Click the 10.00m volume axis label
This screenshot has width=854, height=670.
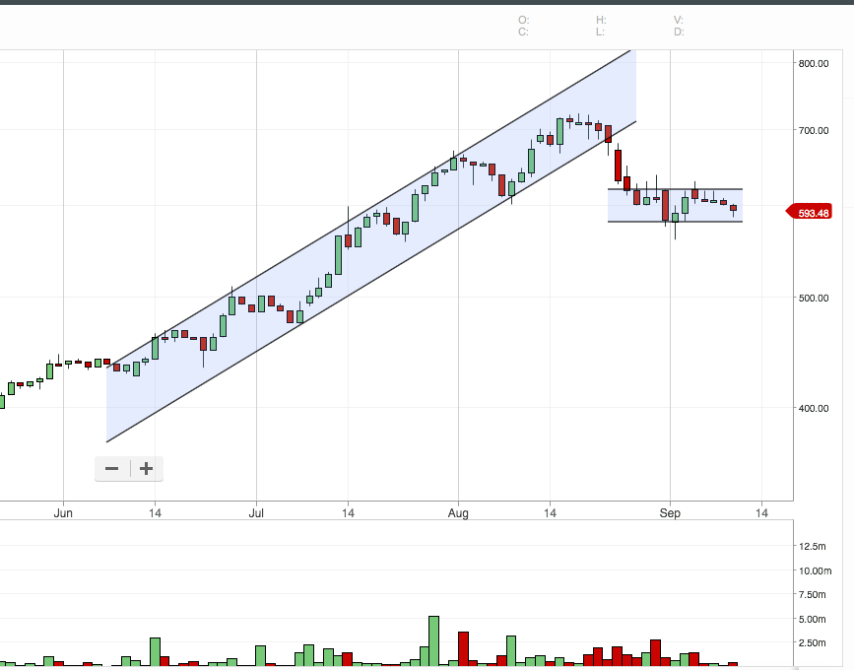(x=816, y=570)
